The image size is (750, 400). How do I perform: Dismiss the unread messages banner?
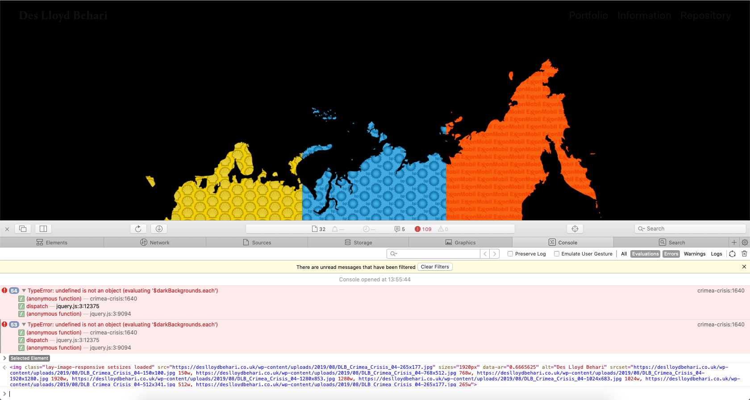coord(744,267)
